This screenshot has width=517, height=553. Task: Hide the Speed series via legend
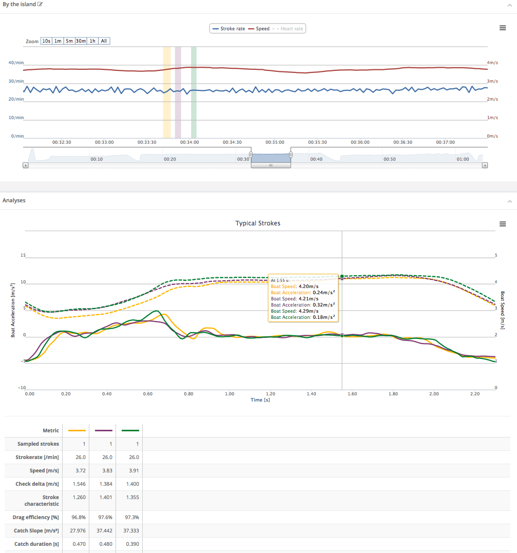point(259,29)
